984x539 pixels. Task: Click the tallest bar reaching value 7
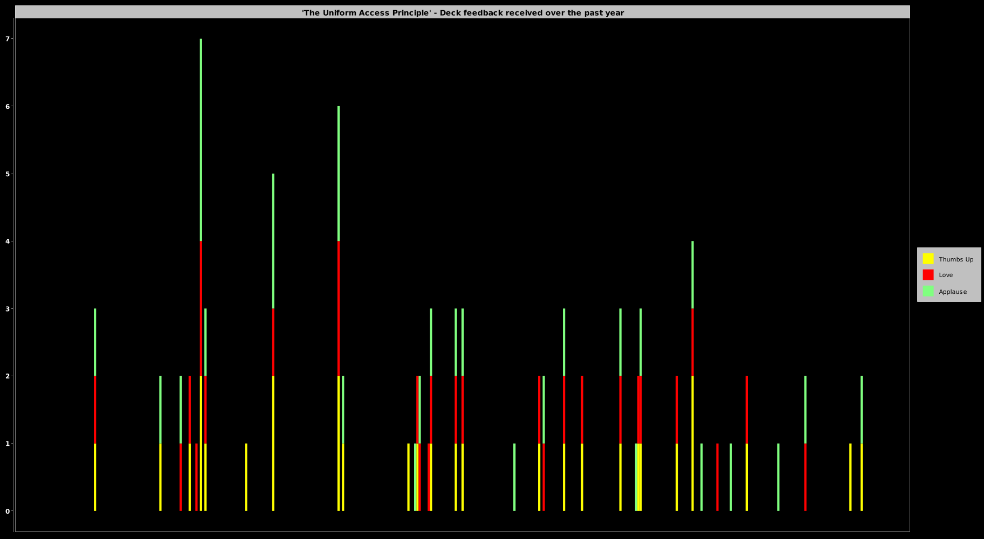pyautogui.click(x=201, y=275)
